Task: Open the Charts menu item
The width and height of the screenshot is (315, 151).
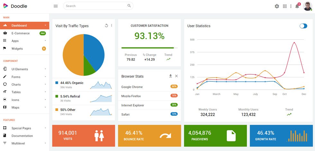Action: click(x=24, y=85)
